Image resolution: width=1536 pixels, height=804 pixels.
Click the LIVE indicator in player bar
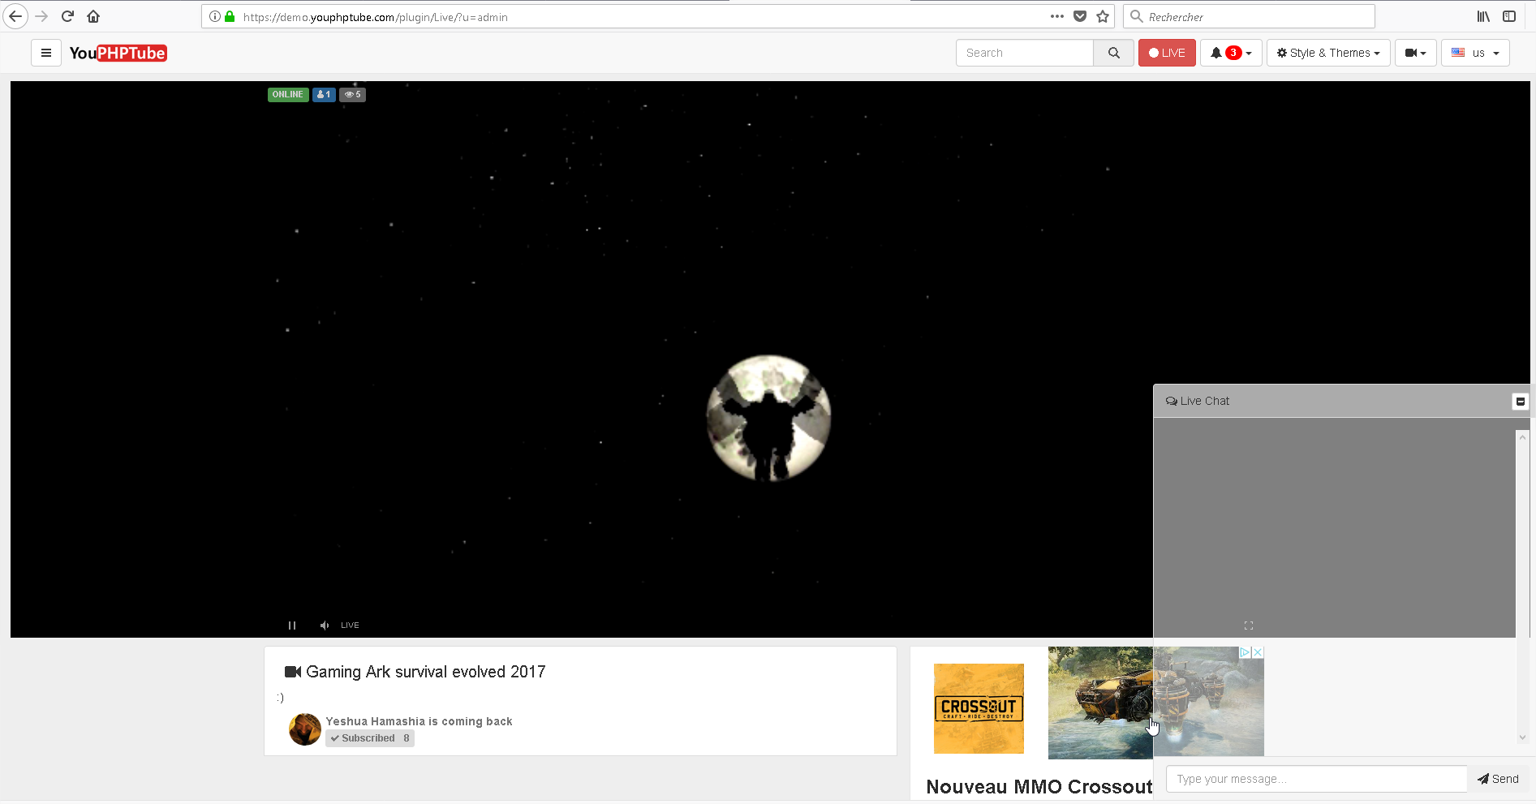[x=350, y=626]
